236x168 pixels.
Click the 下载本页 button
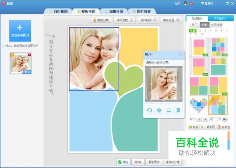pos(208,127)
